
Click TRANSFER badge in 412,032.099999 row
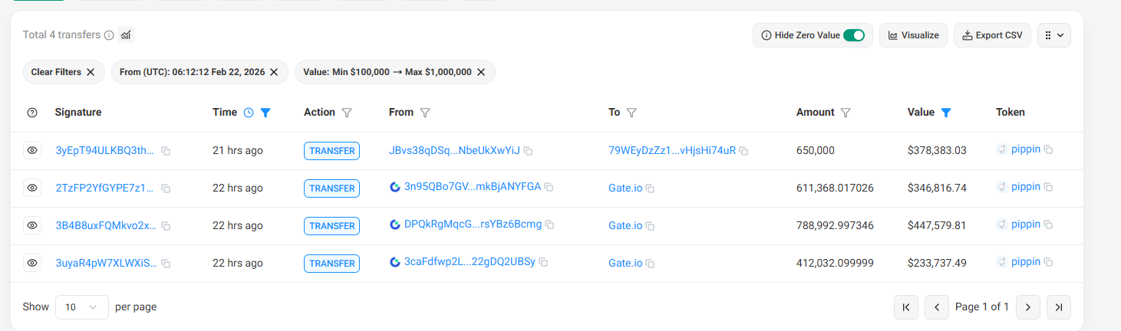click(332, 264)
